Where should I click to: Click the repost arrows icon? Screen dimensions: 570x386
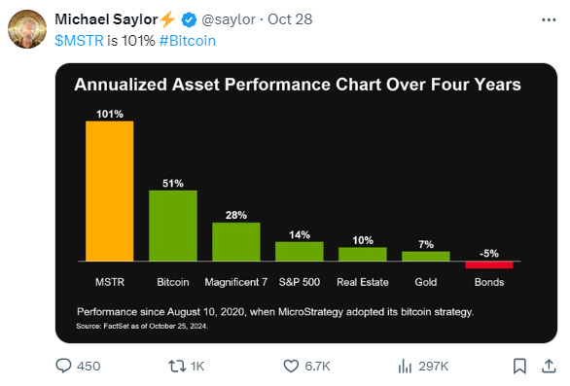(x=177, y=366)
